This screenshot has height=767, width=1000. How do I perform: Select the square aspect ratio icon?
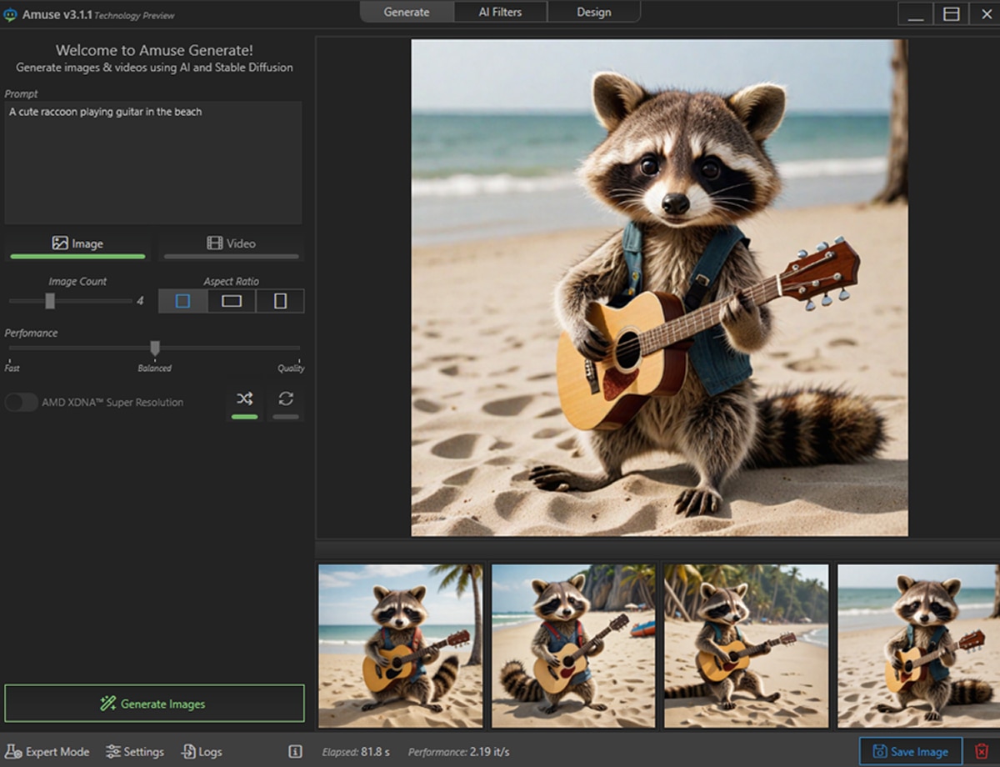tap(182, 301)
